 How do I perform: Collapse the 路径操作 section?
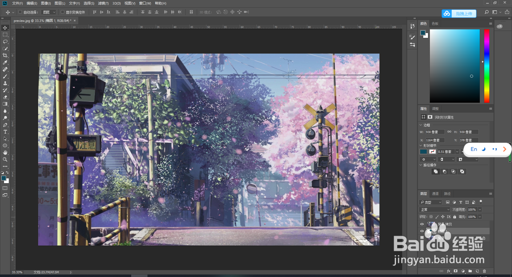421,165
